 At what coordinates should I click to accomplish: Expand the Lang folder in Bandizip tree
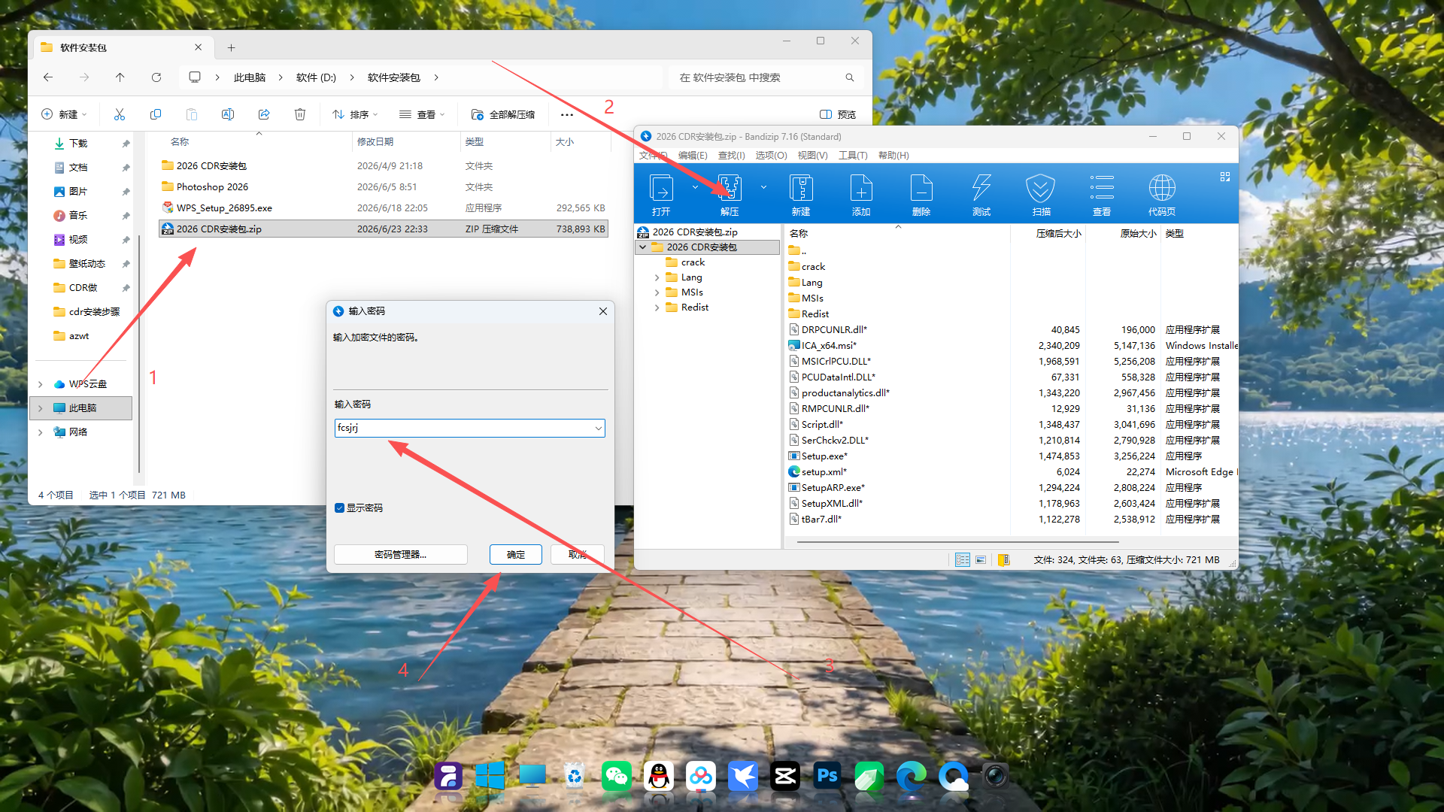[x=657, y=277]
